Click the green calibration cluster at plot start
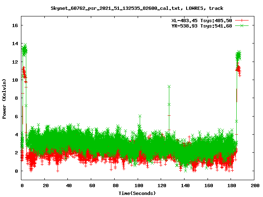This screenshot has width=263, height=197. click(25, 50)
